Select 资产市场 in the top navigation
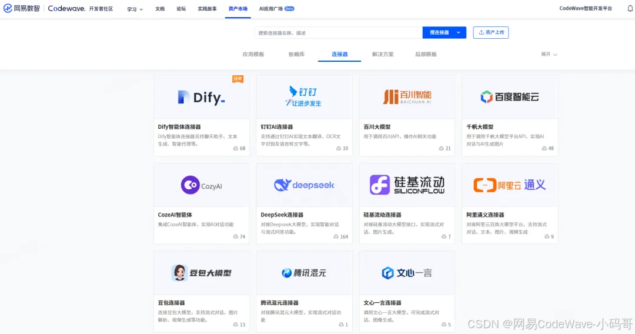 point(238,8)
